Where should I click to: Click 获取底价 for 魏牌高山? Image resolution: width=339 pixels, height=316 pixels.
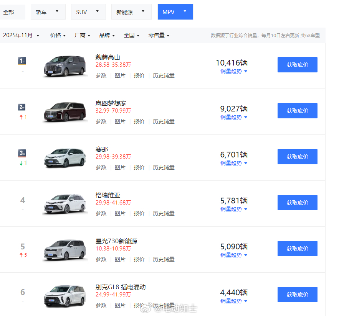coord(298,65)
